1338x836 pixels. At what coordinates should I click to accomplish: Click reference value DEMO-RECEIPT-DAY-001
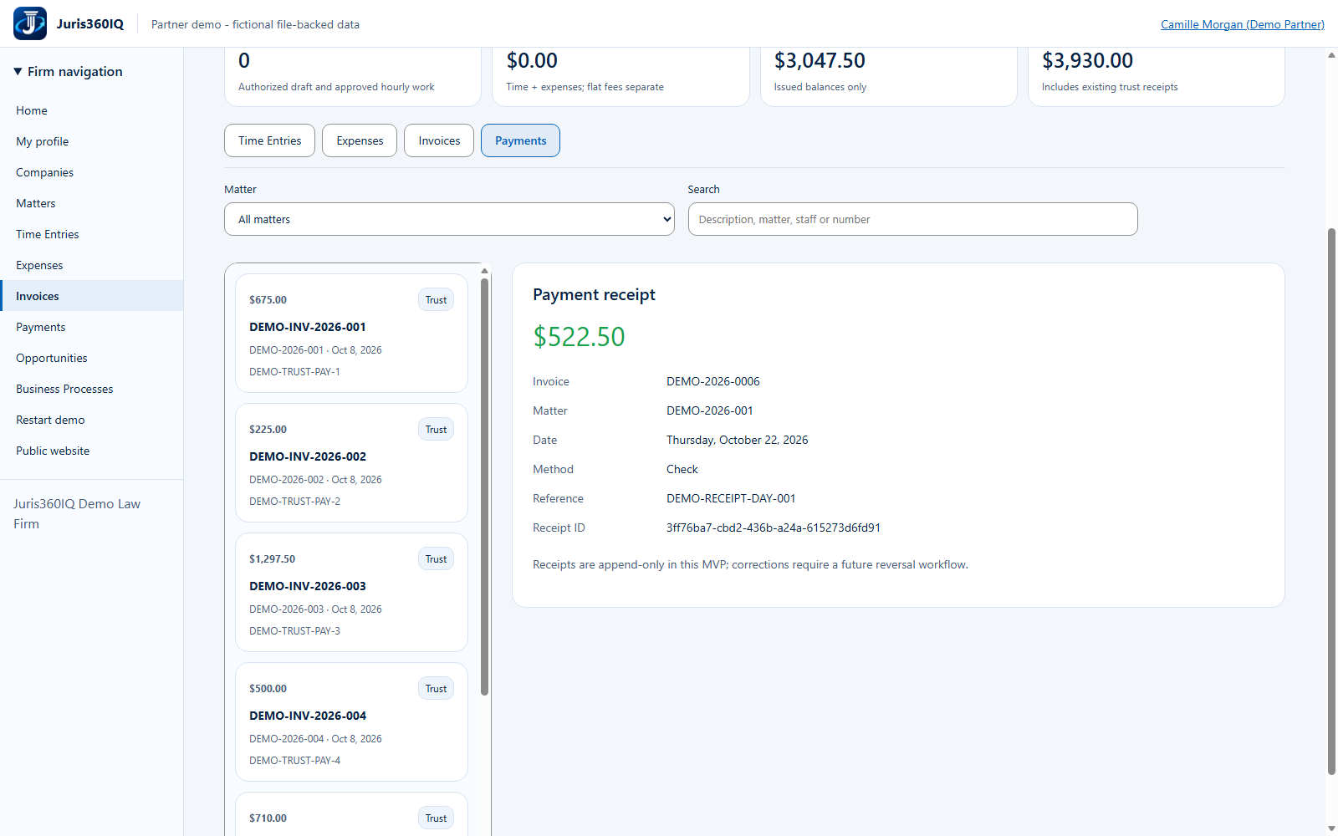[x=731, y=498]
